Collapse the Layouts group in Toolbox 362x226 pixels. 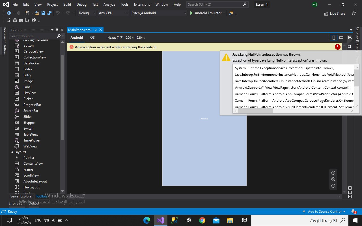pos(12,152)
